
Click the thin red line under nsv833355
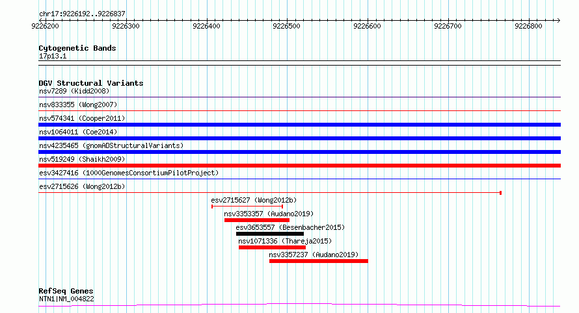click(x=299, y=110)
